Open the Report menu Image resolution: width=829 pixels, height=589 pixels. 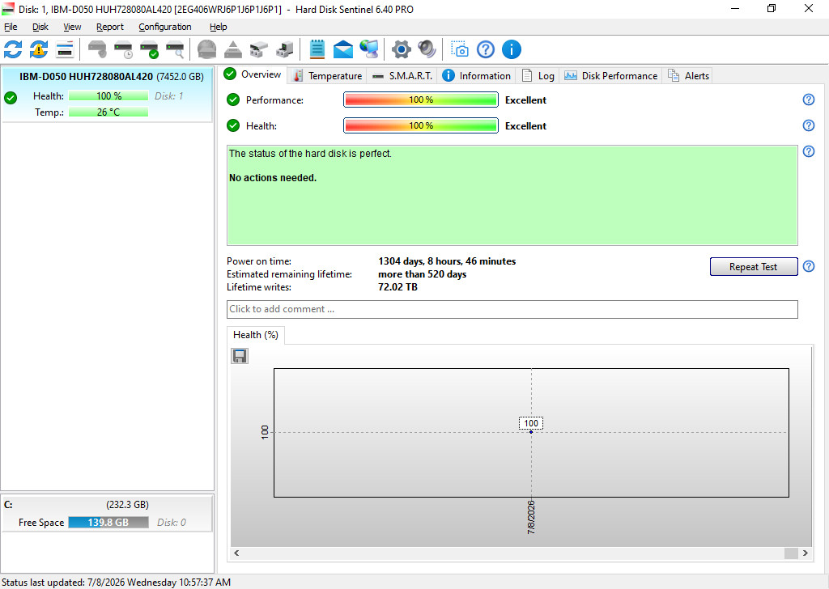tap(110, 27)
